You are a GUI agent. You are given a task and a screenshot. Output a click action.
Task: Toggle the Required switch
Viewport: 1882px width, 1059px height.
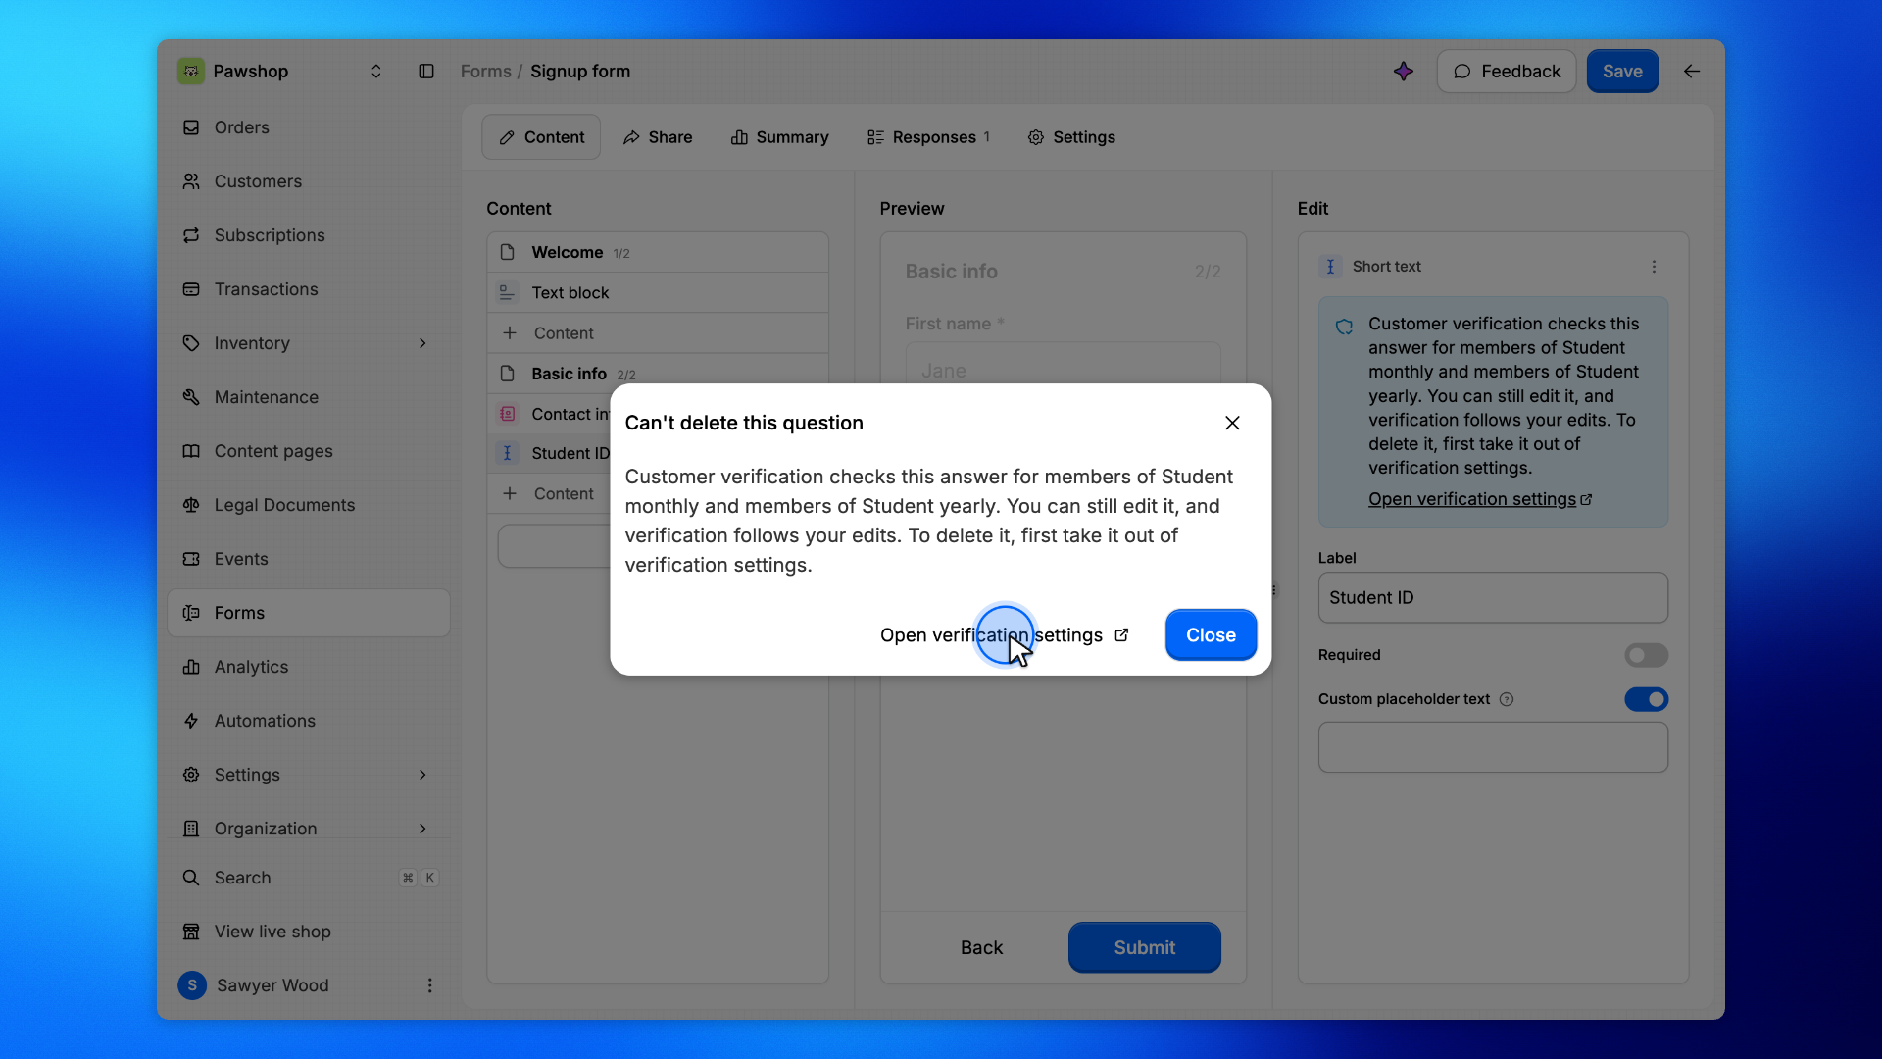tap(1646, 655)
